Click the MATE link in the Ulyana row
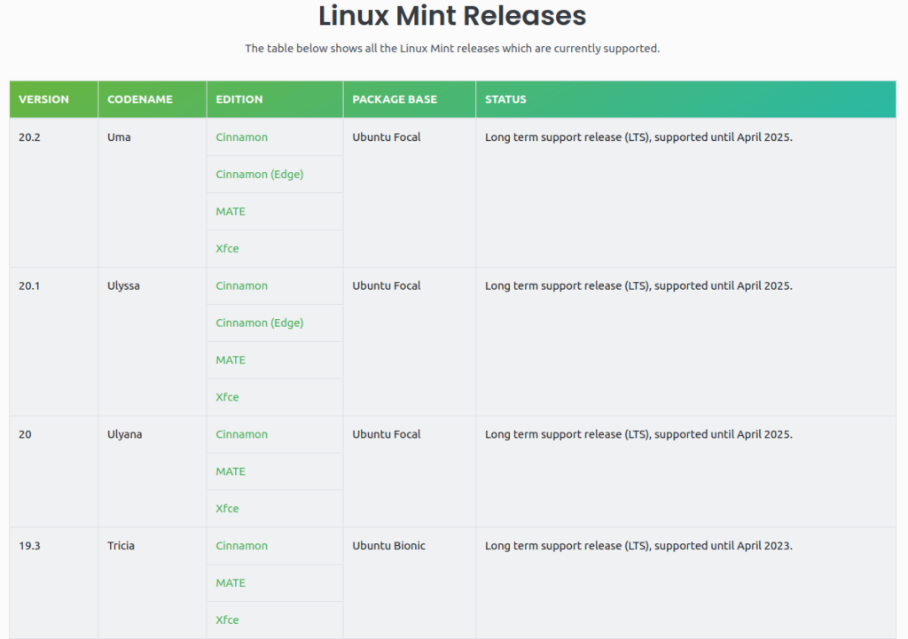The width and height of the screenshot is (908, 639). 231,472
